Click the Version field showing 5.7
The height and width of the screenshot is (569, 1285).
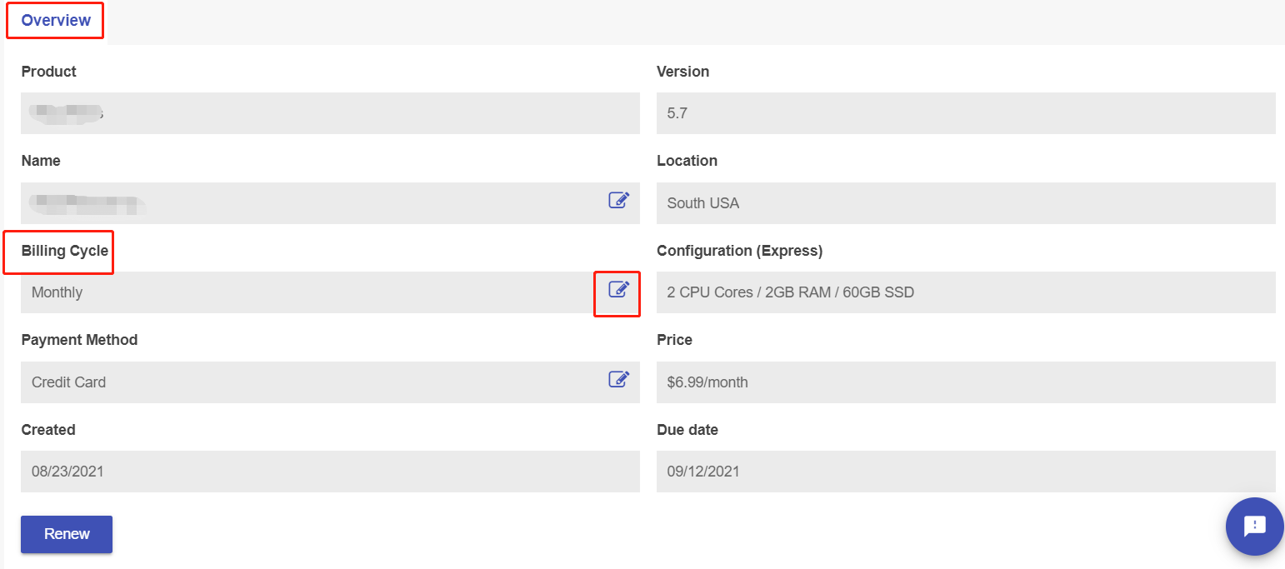(x=966, y=113)
